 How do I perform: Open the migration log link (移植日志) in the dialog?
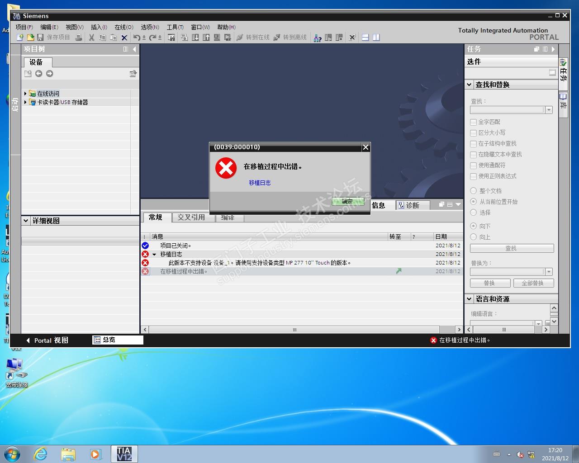tap(260, 183)
